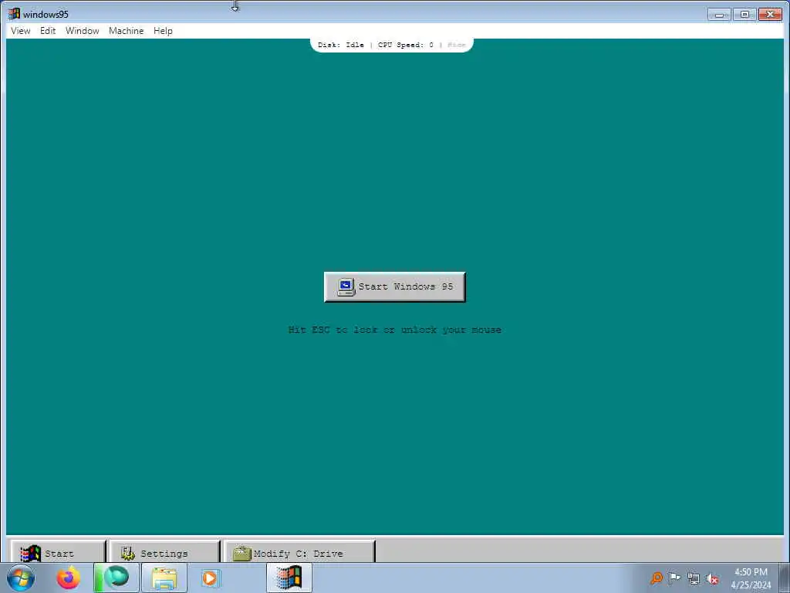
Task: Open the Modify C: Drive tab
Action: pyautogui.click(x=299, y=553)
